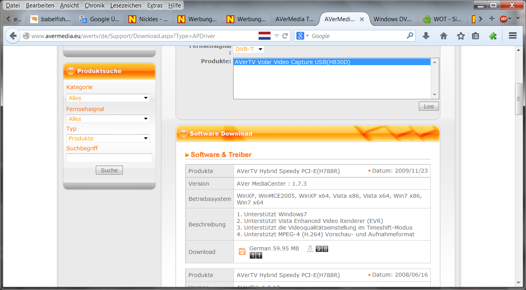
Task: Switch to the Nickles tab
Action: click(149, 19)
